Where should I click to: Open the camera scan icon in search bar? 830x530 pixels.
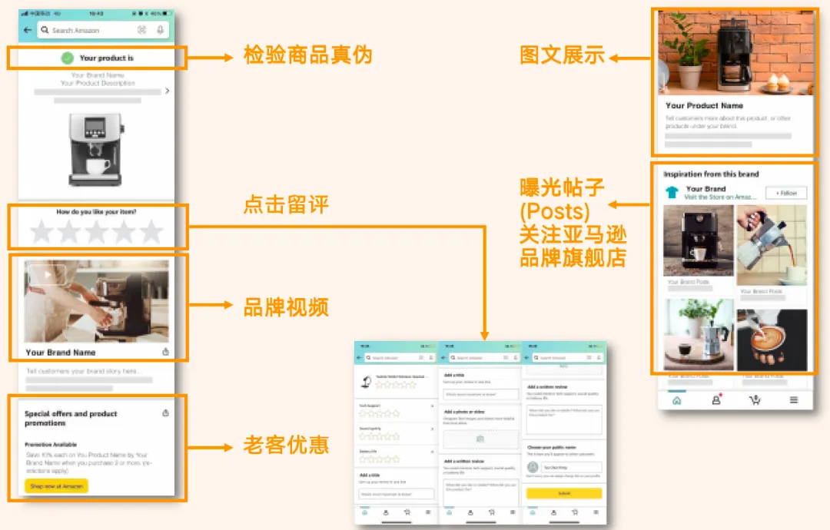142,30
